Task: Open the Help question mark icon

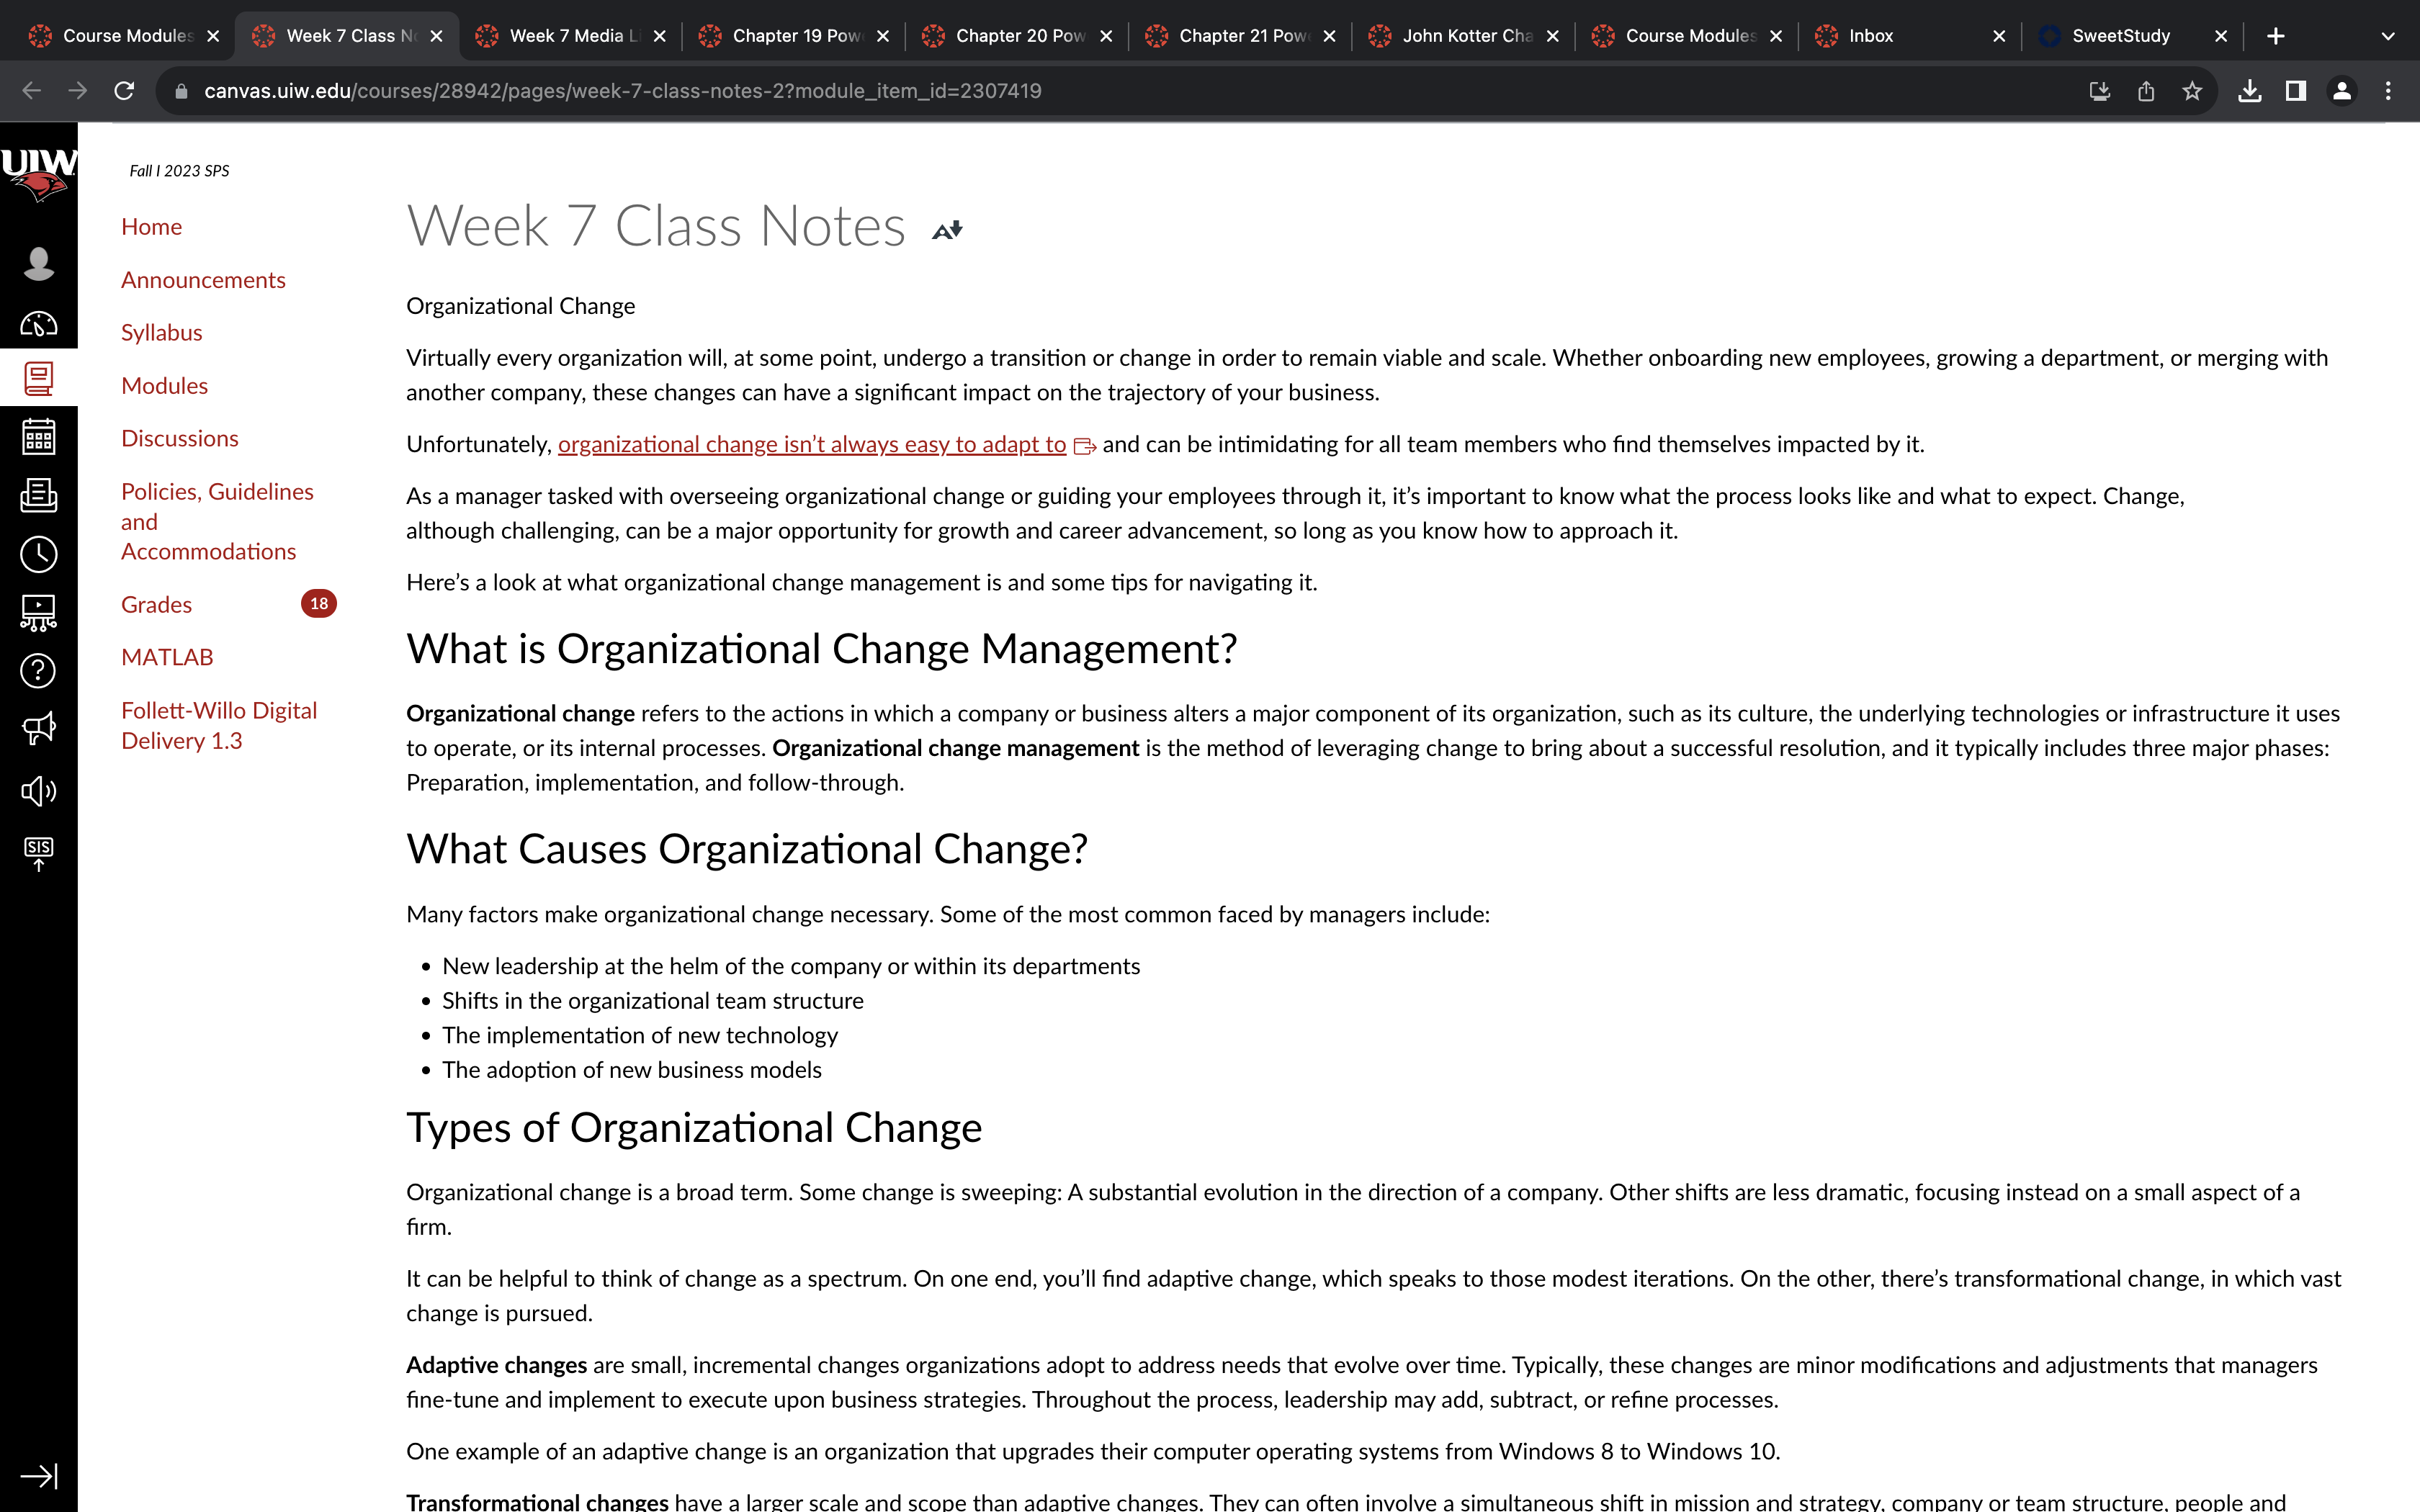Action: (38, 670)
